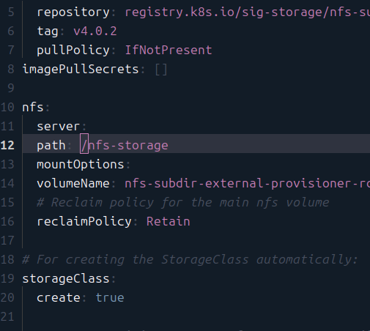Viewport: 370px width, 331px height.
Task: Click the 'Reclaim policy' comment line
Action: click(x=182, y=203)
